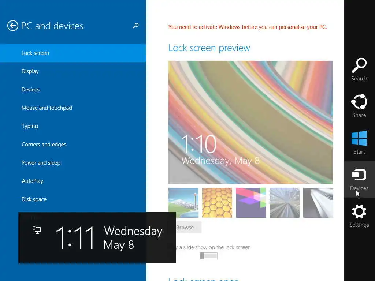Click the network icon in the clock overlay
The width and height of the screenshot is (375, 281).
point(37,230)
